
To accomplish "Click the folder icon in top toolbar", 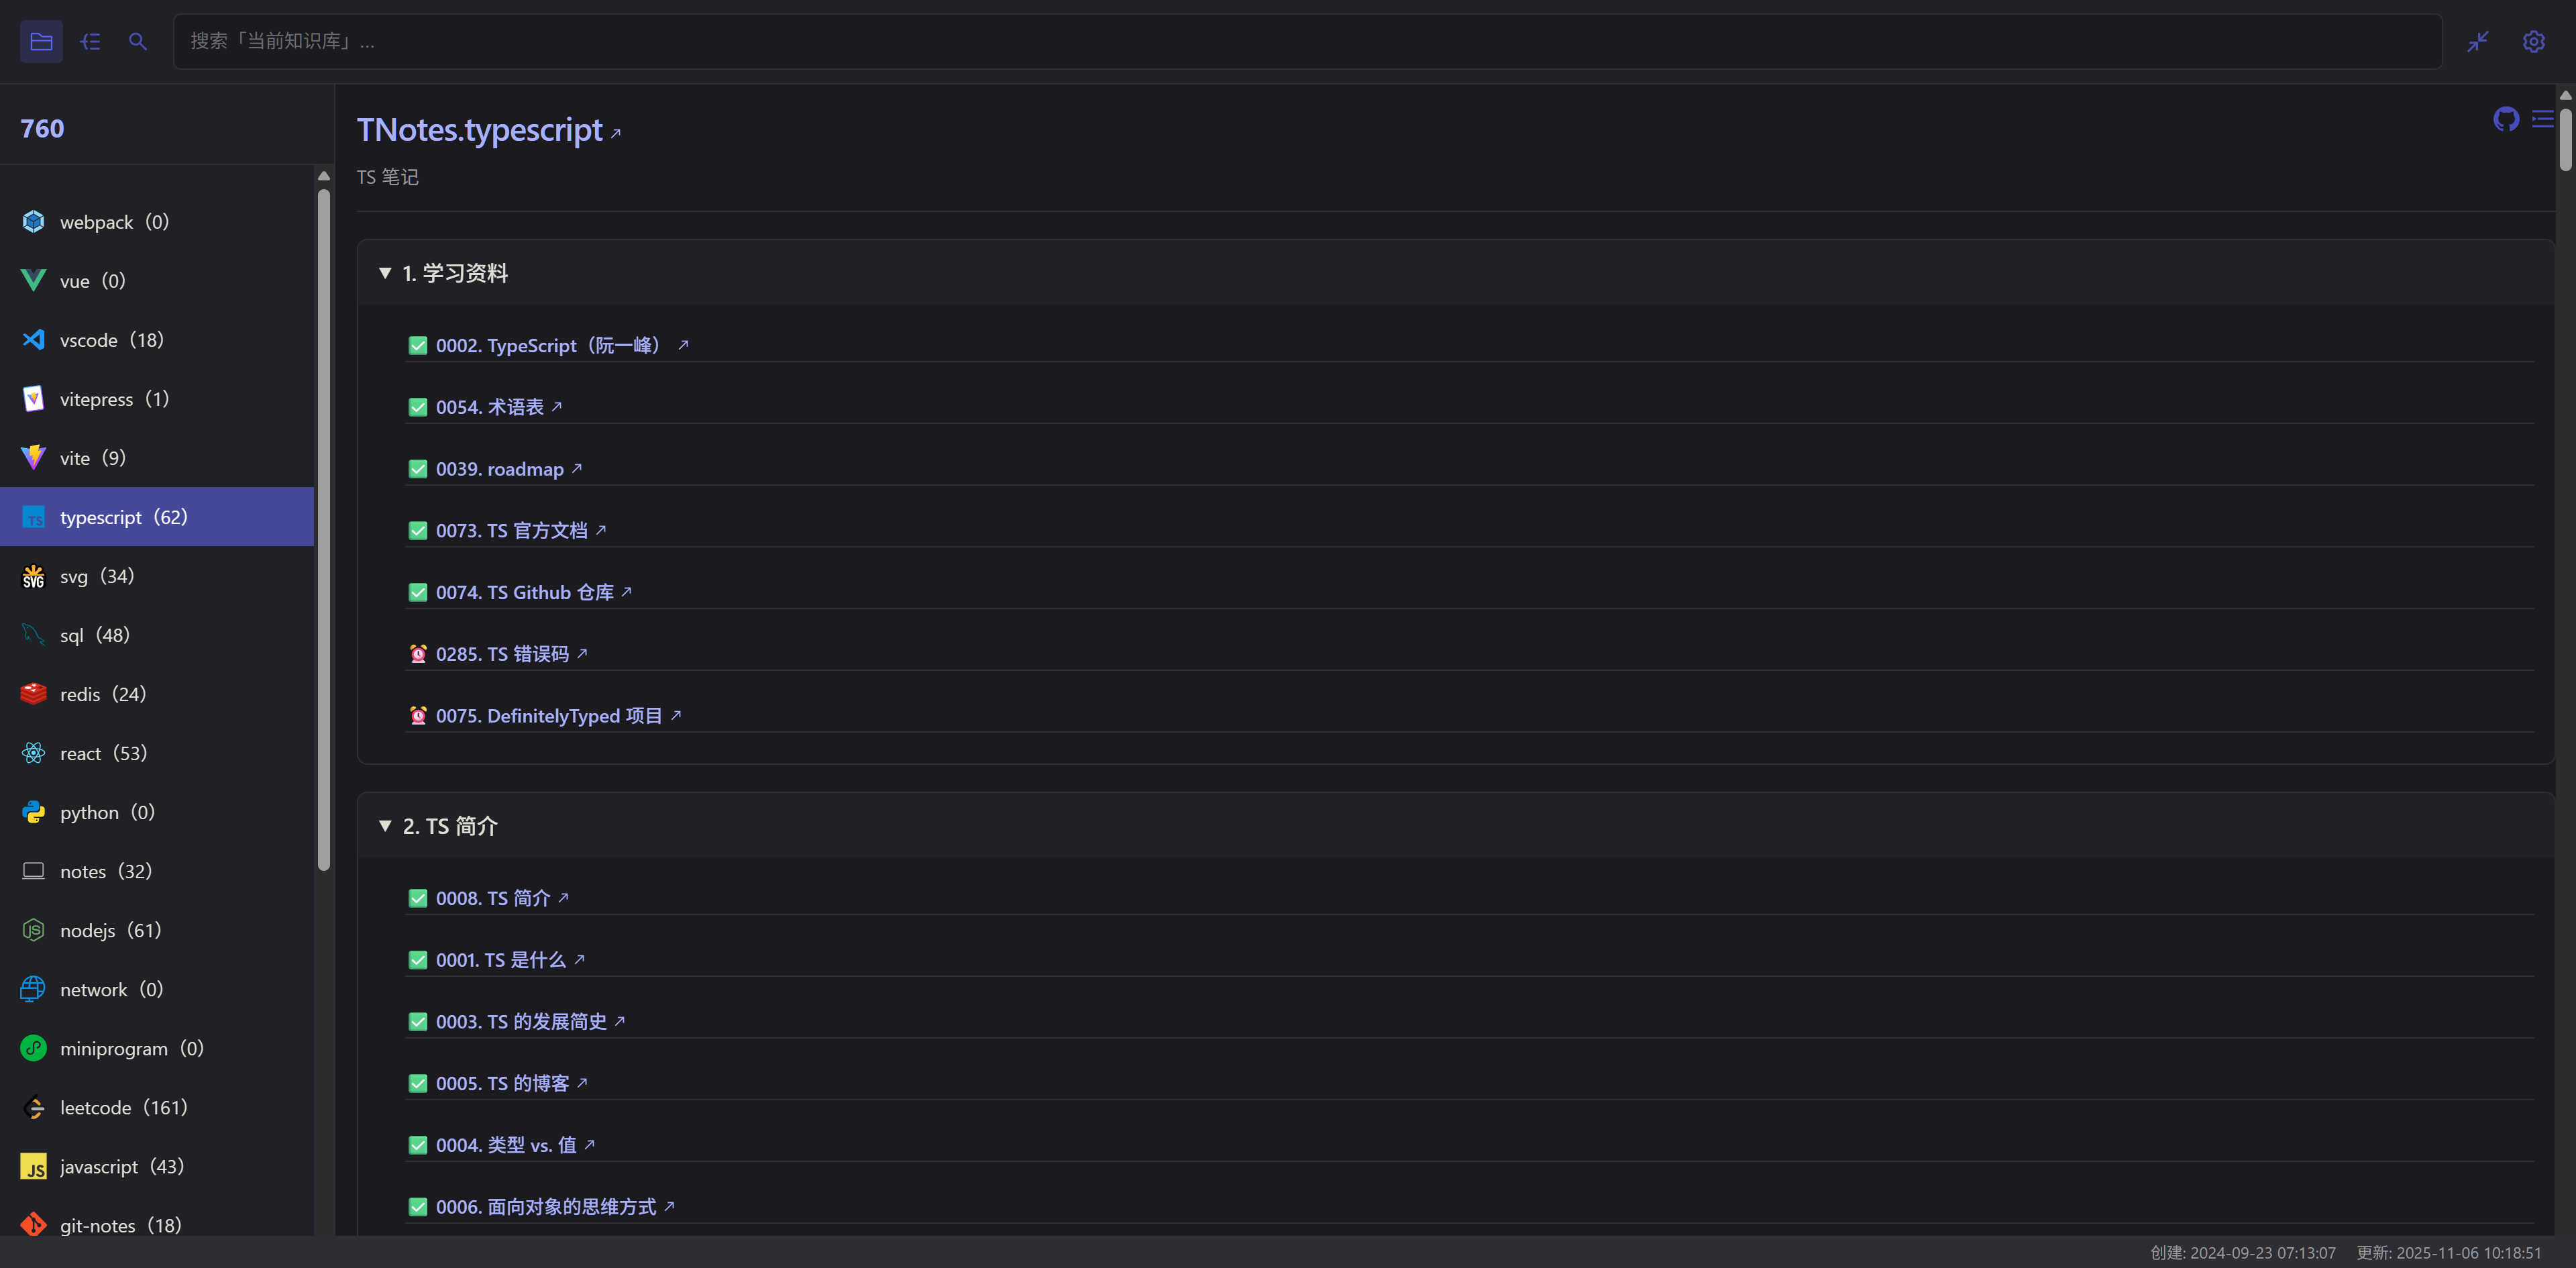I will (41, 42).
